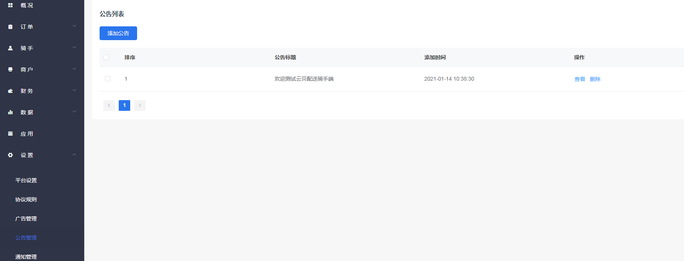The image size is (684, 261).
Task: Click the 添加公告 button
Action: coord(118,33)
